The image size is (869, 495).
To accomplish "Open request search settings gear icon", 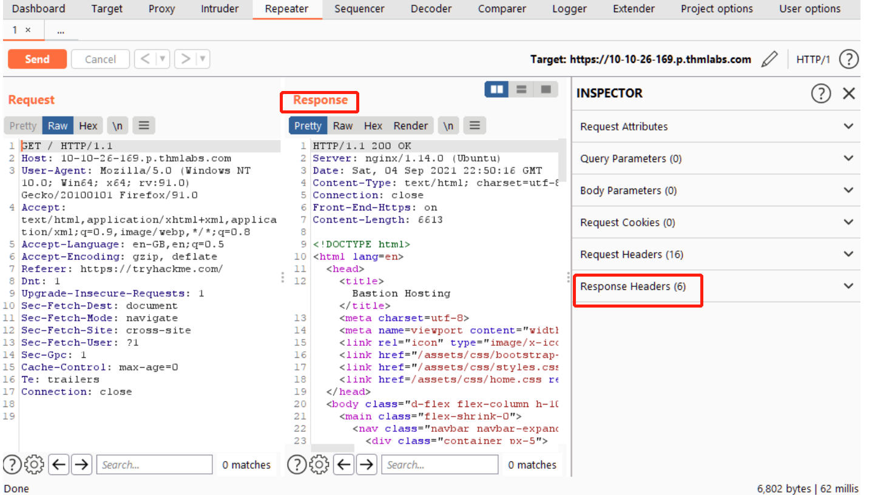I will (x=35, y=465).
